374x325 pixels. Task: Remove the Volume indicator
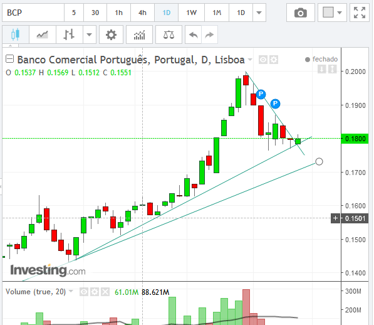point(105,292)
